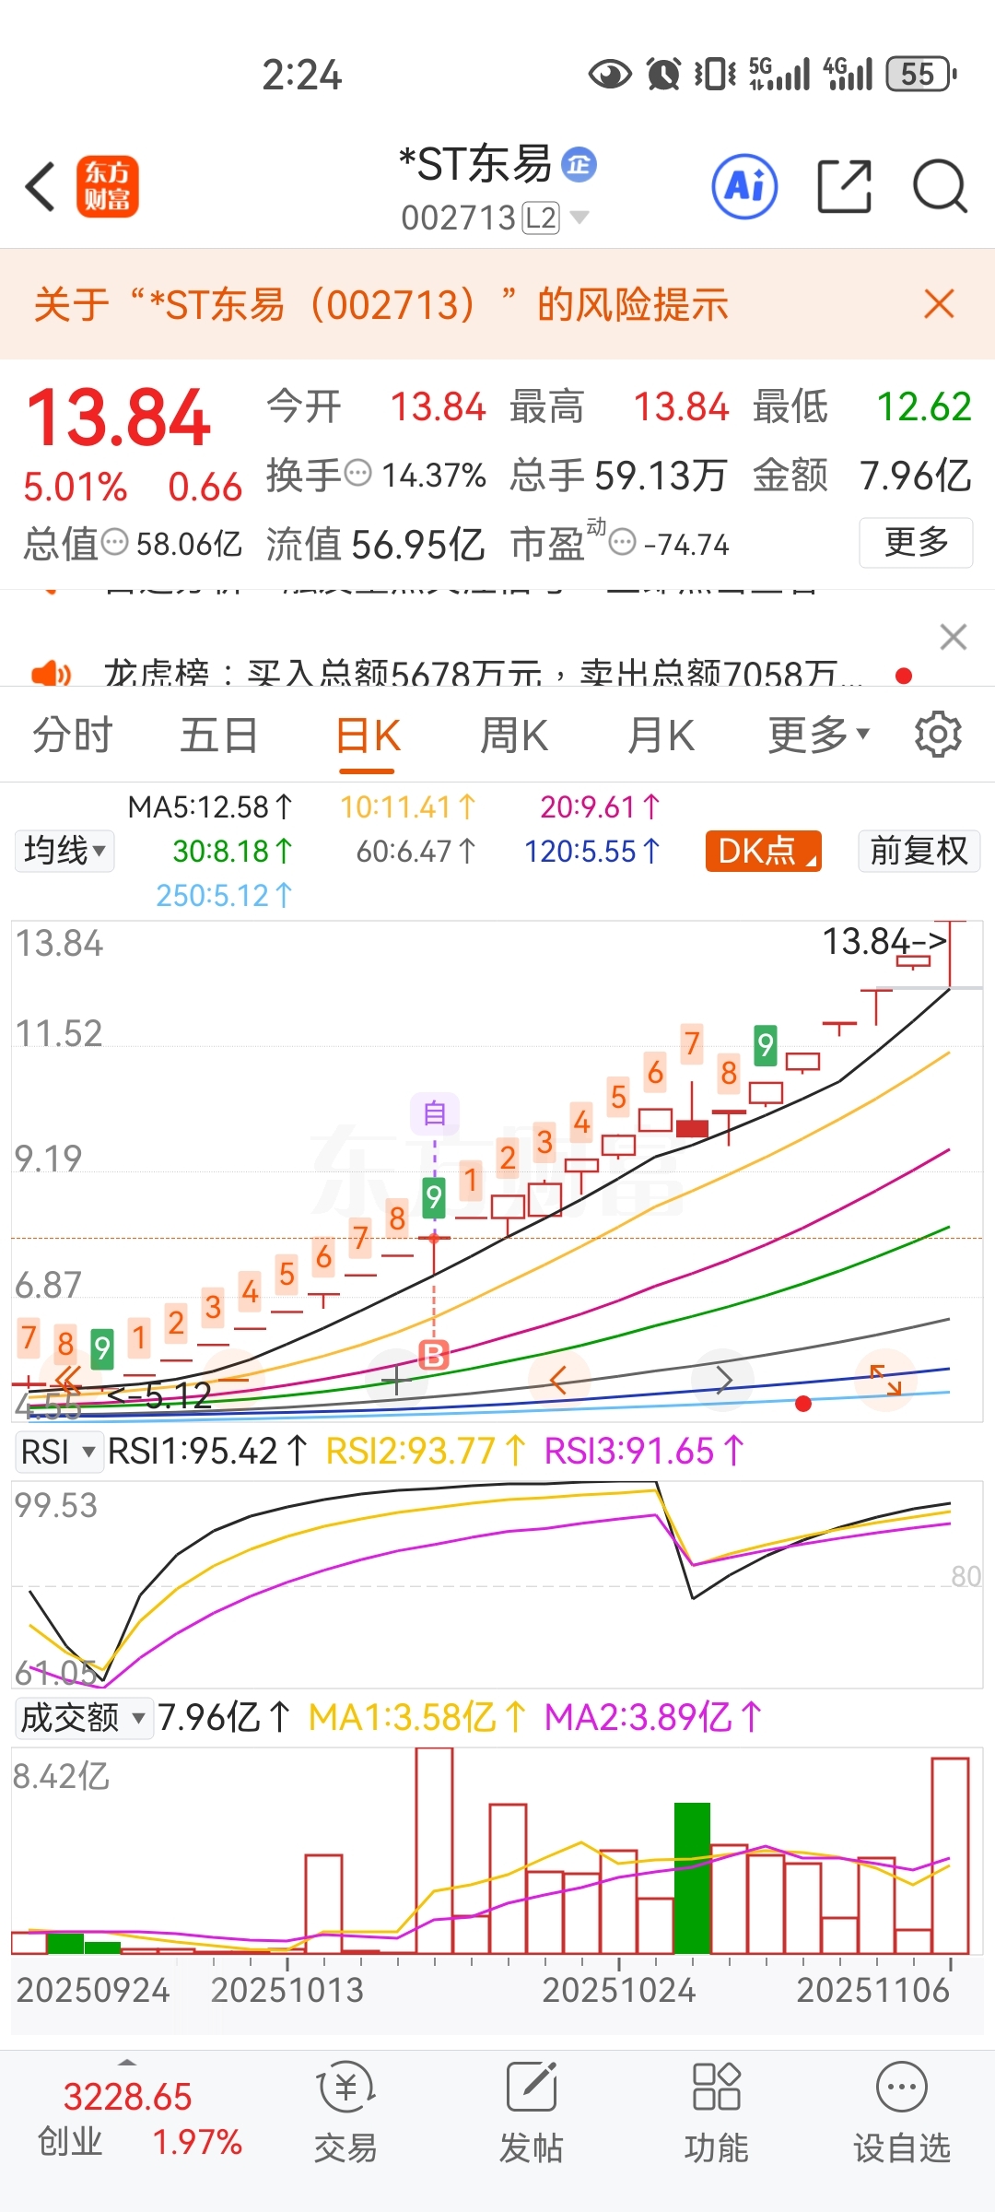Tap the MA5:12.58 value
Image resolution: width=995 pixels, height=2212 pixels.
pos(211,806)
